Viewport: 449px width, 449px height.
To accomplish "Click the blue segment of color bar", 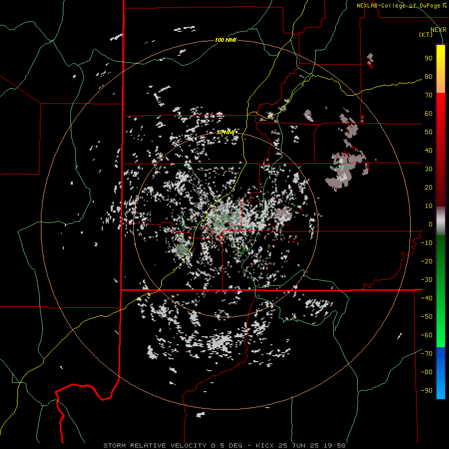I will (x=441, y=373).
